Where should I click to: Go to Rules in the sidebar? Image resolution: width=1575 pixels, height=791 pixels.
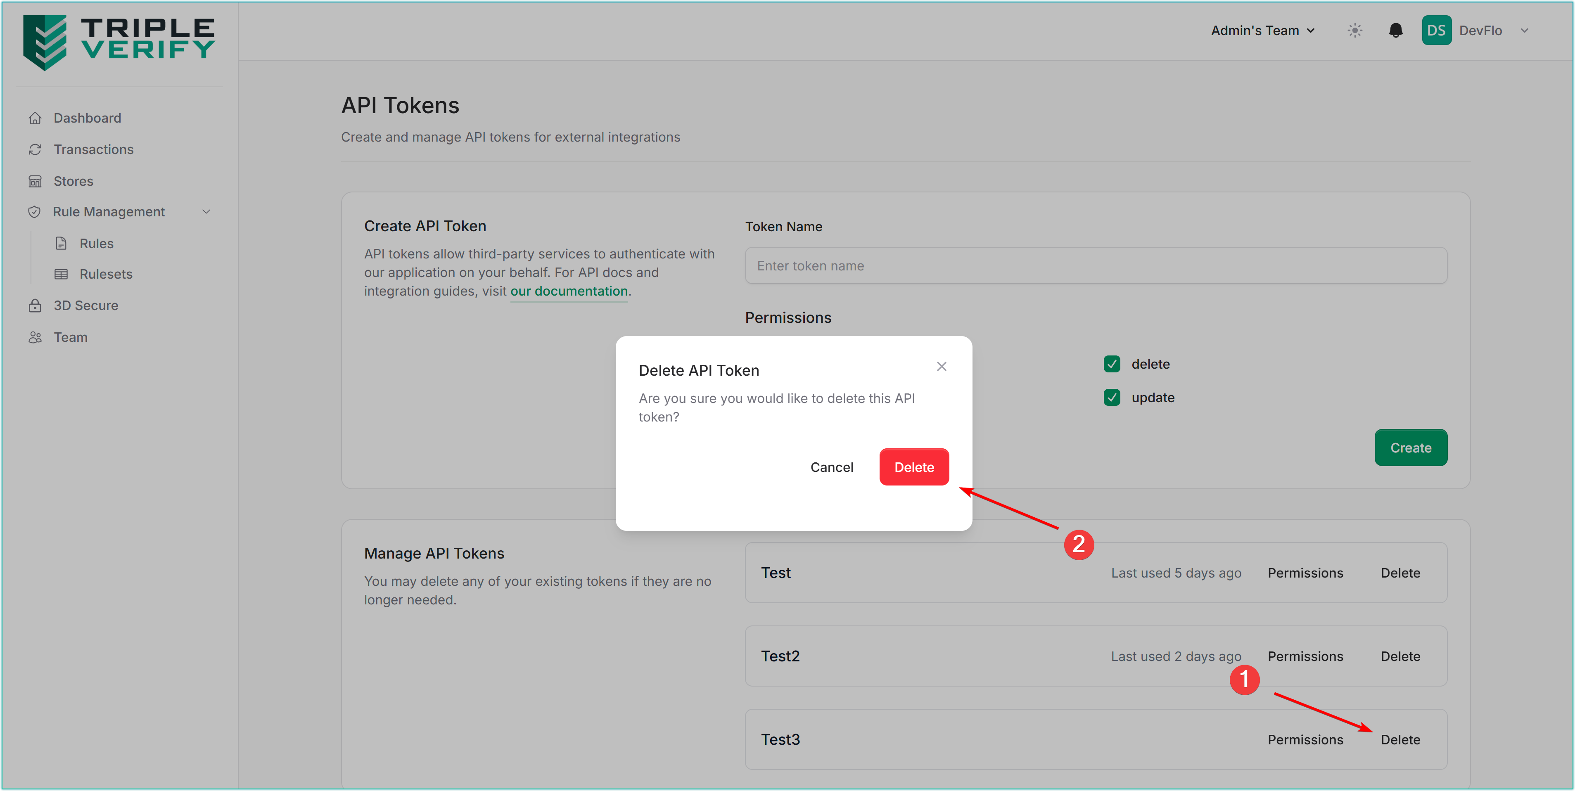(x=96, y=243)
